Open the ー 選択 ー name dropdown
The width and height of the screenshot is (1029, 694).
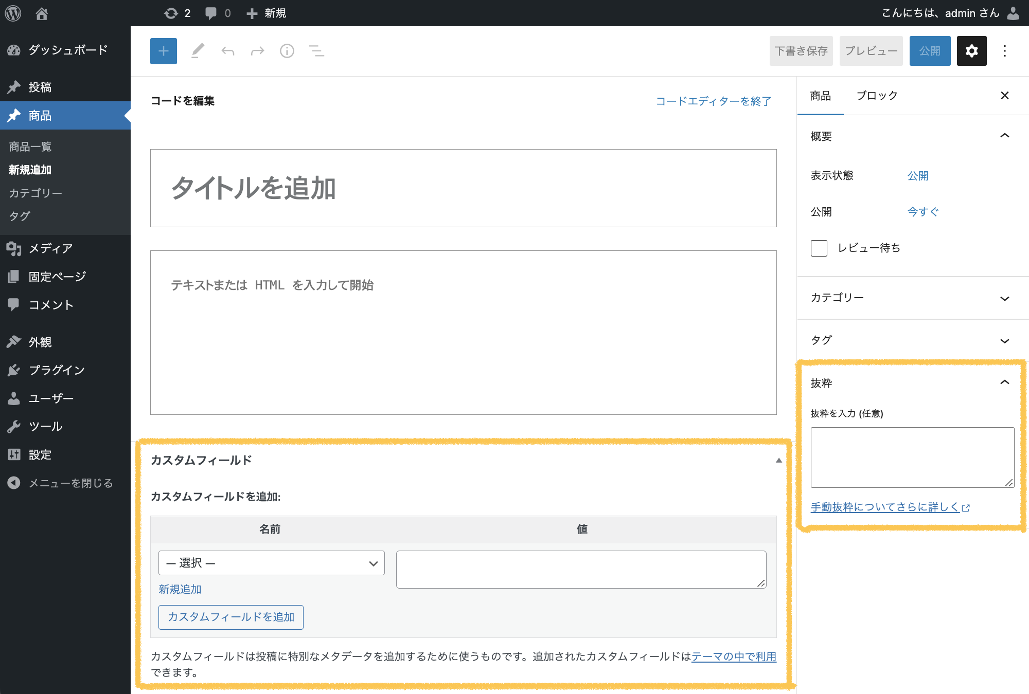272,563
